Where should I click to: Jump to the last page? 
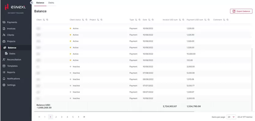pyautogui.click(x=84, y=117)
